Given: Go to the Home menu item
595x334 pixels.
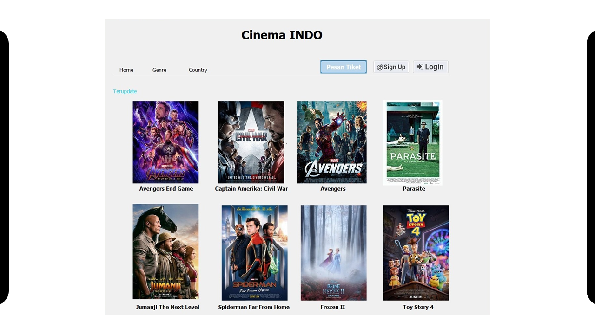Looking at the screenshot, I should point(126,70).
